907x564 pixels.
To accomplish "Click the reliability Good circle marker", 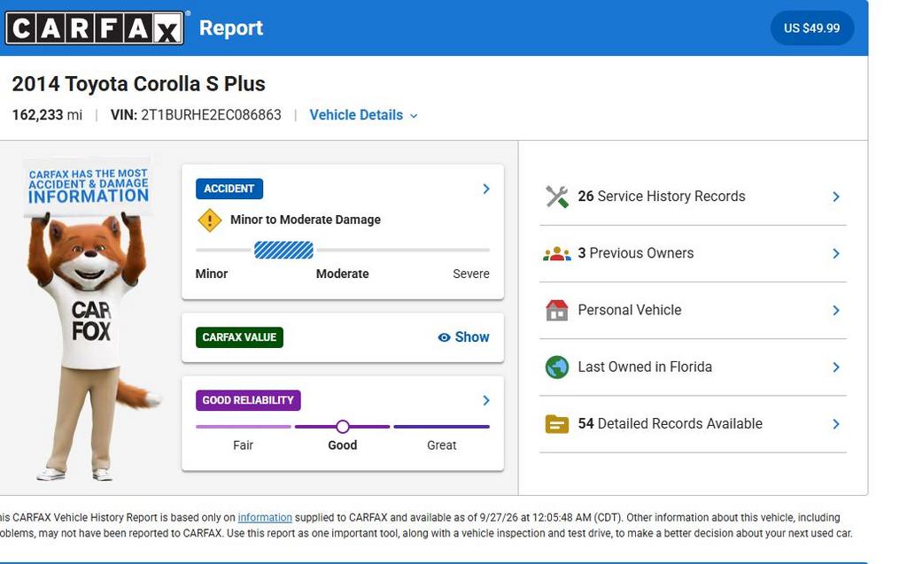I will click(343, 427).
